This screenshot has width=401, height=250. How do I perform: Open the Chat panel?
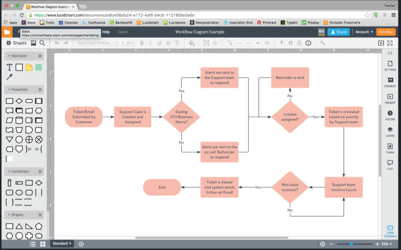(x=390, y=165)
